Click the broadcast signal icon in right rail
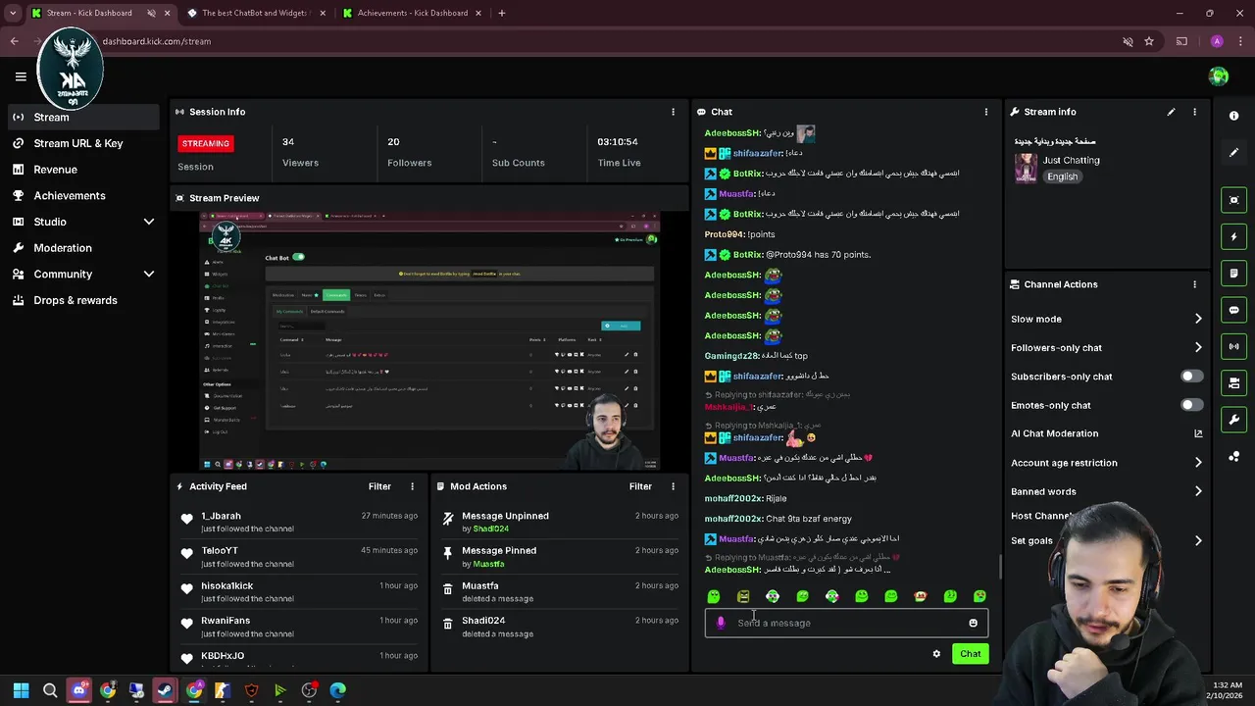 (x=1233, y=346)
